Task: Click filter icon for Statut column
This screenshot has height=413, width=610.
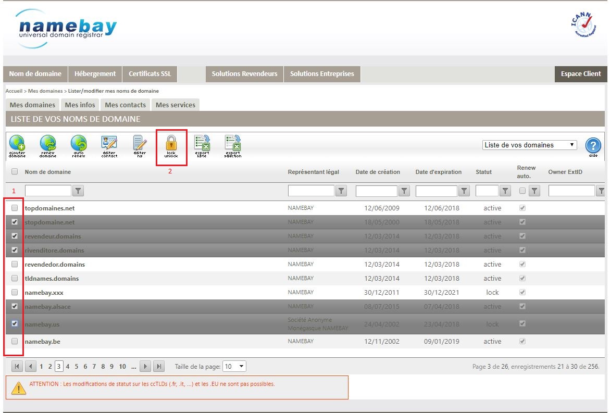Action: pyautogui.click(x=505, y=191)
